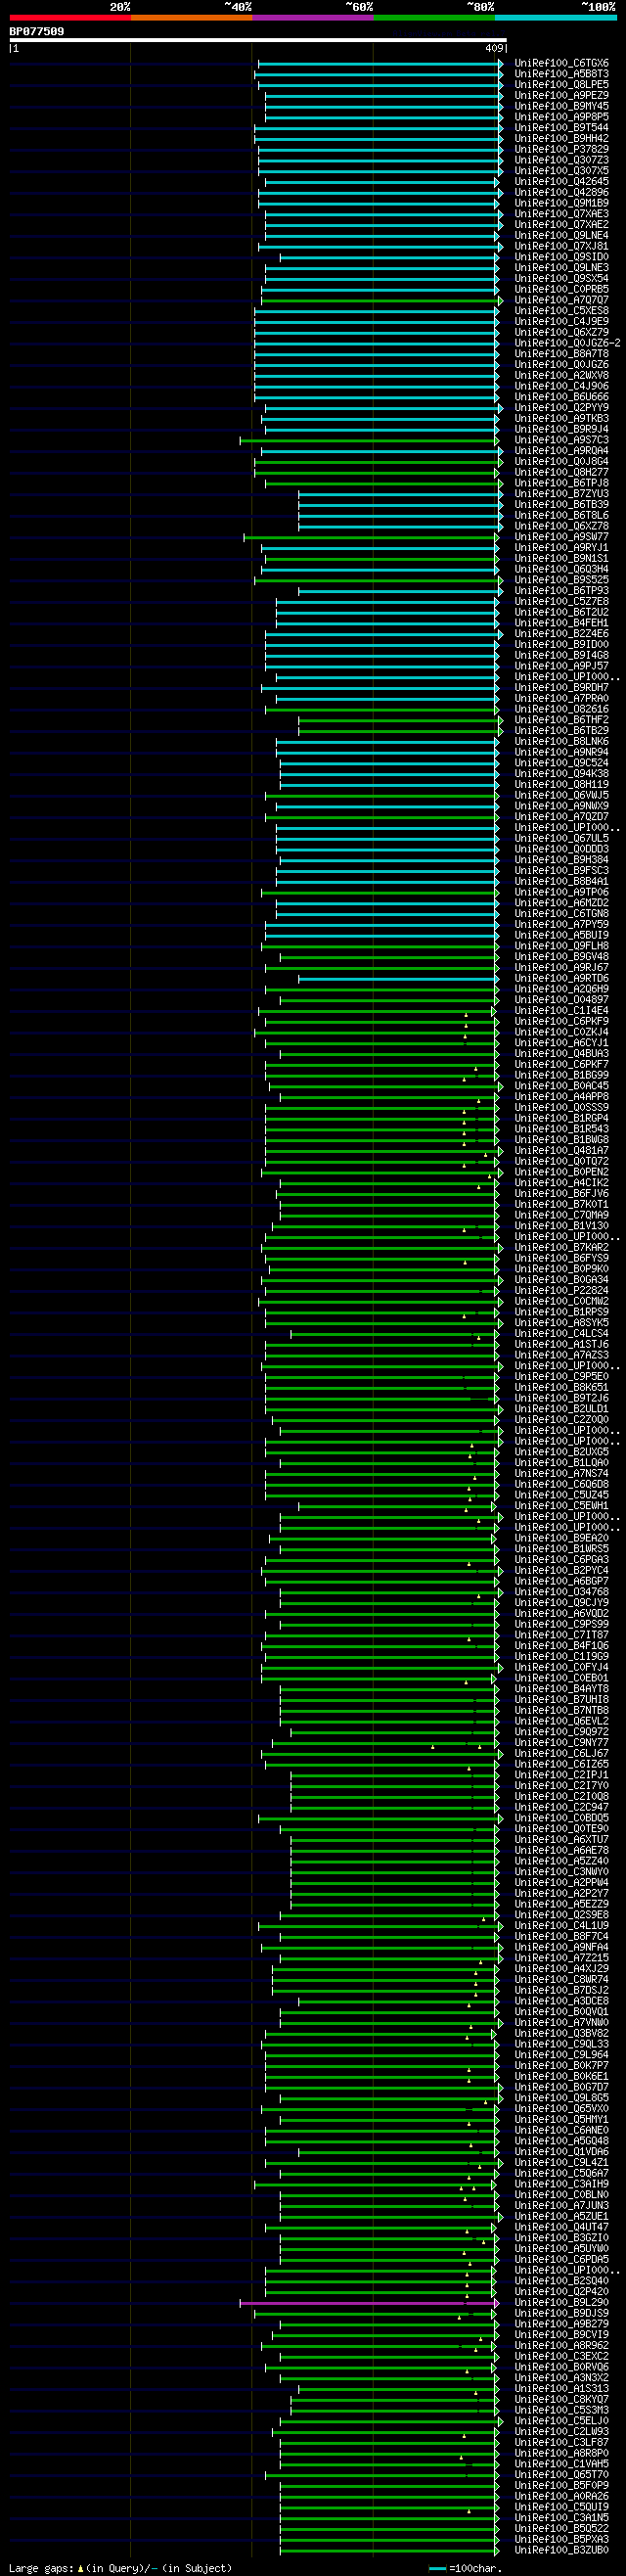Click the UniRef100_B1BG99 label
Image resolution: width=626 pixels, height=2576 pixels.
coord(561,1076)
